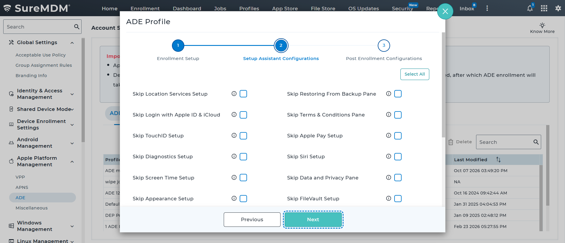Go to the App Store menu
Image resolution: width=565 pixels, height=243 pixels.
click(285, 9)
